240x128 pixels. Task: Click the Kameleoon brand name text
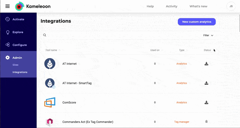tap(38, 6)
